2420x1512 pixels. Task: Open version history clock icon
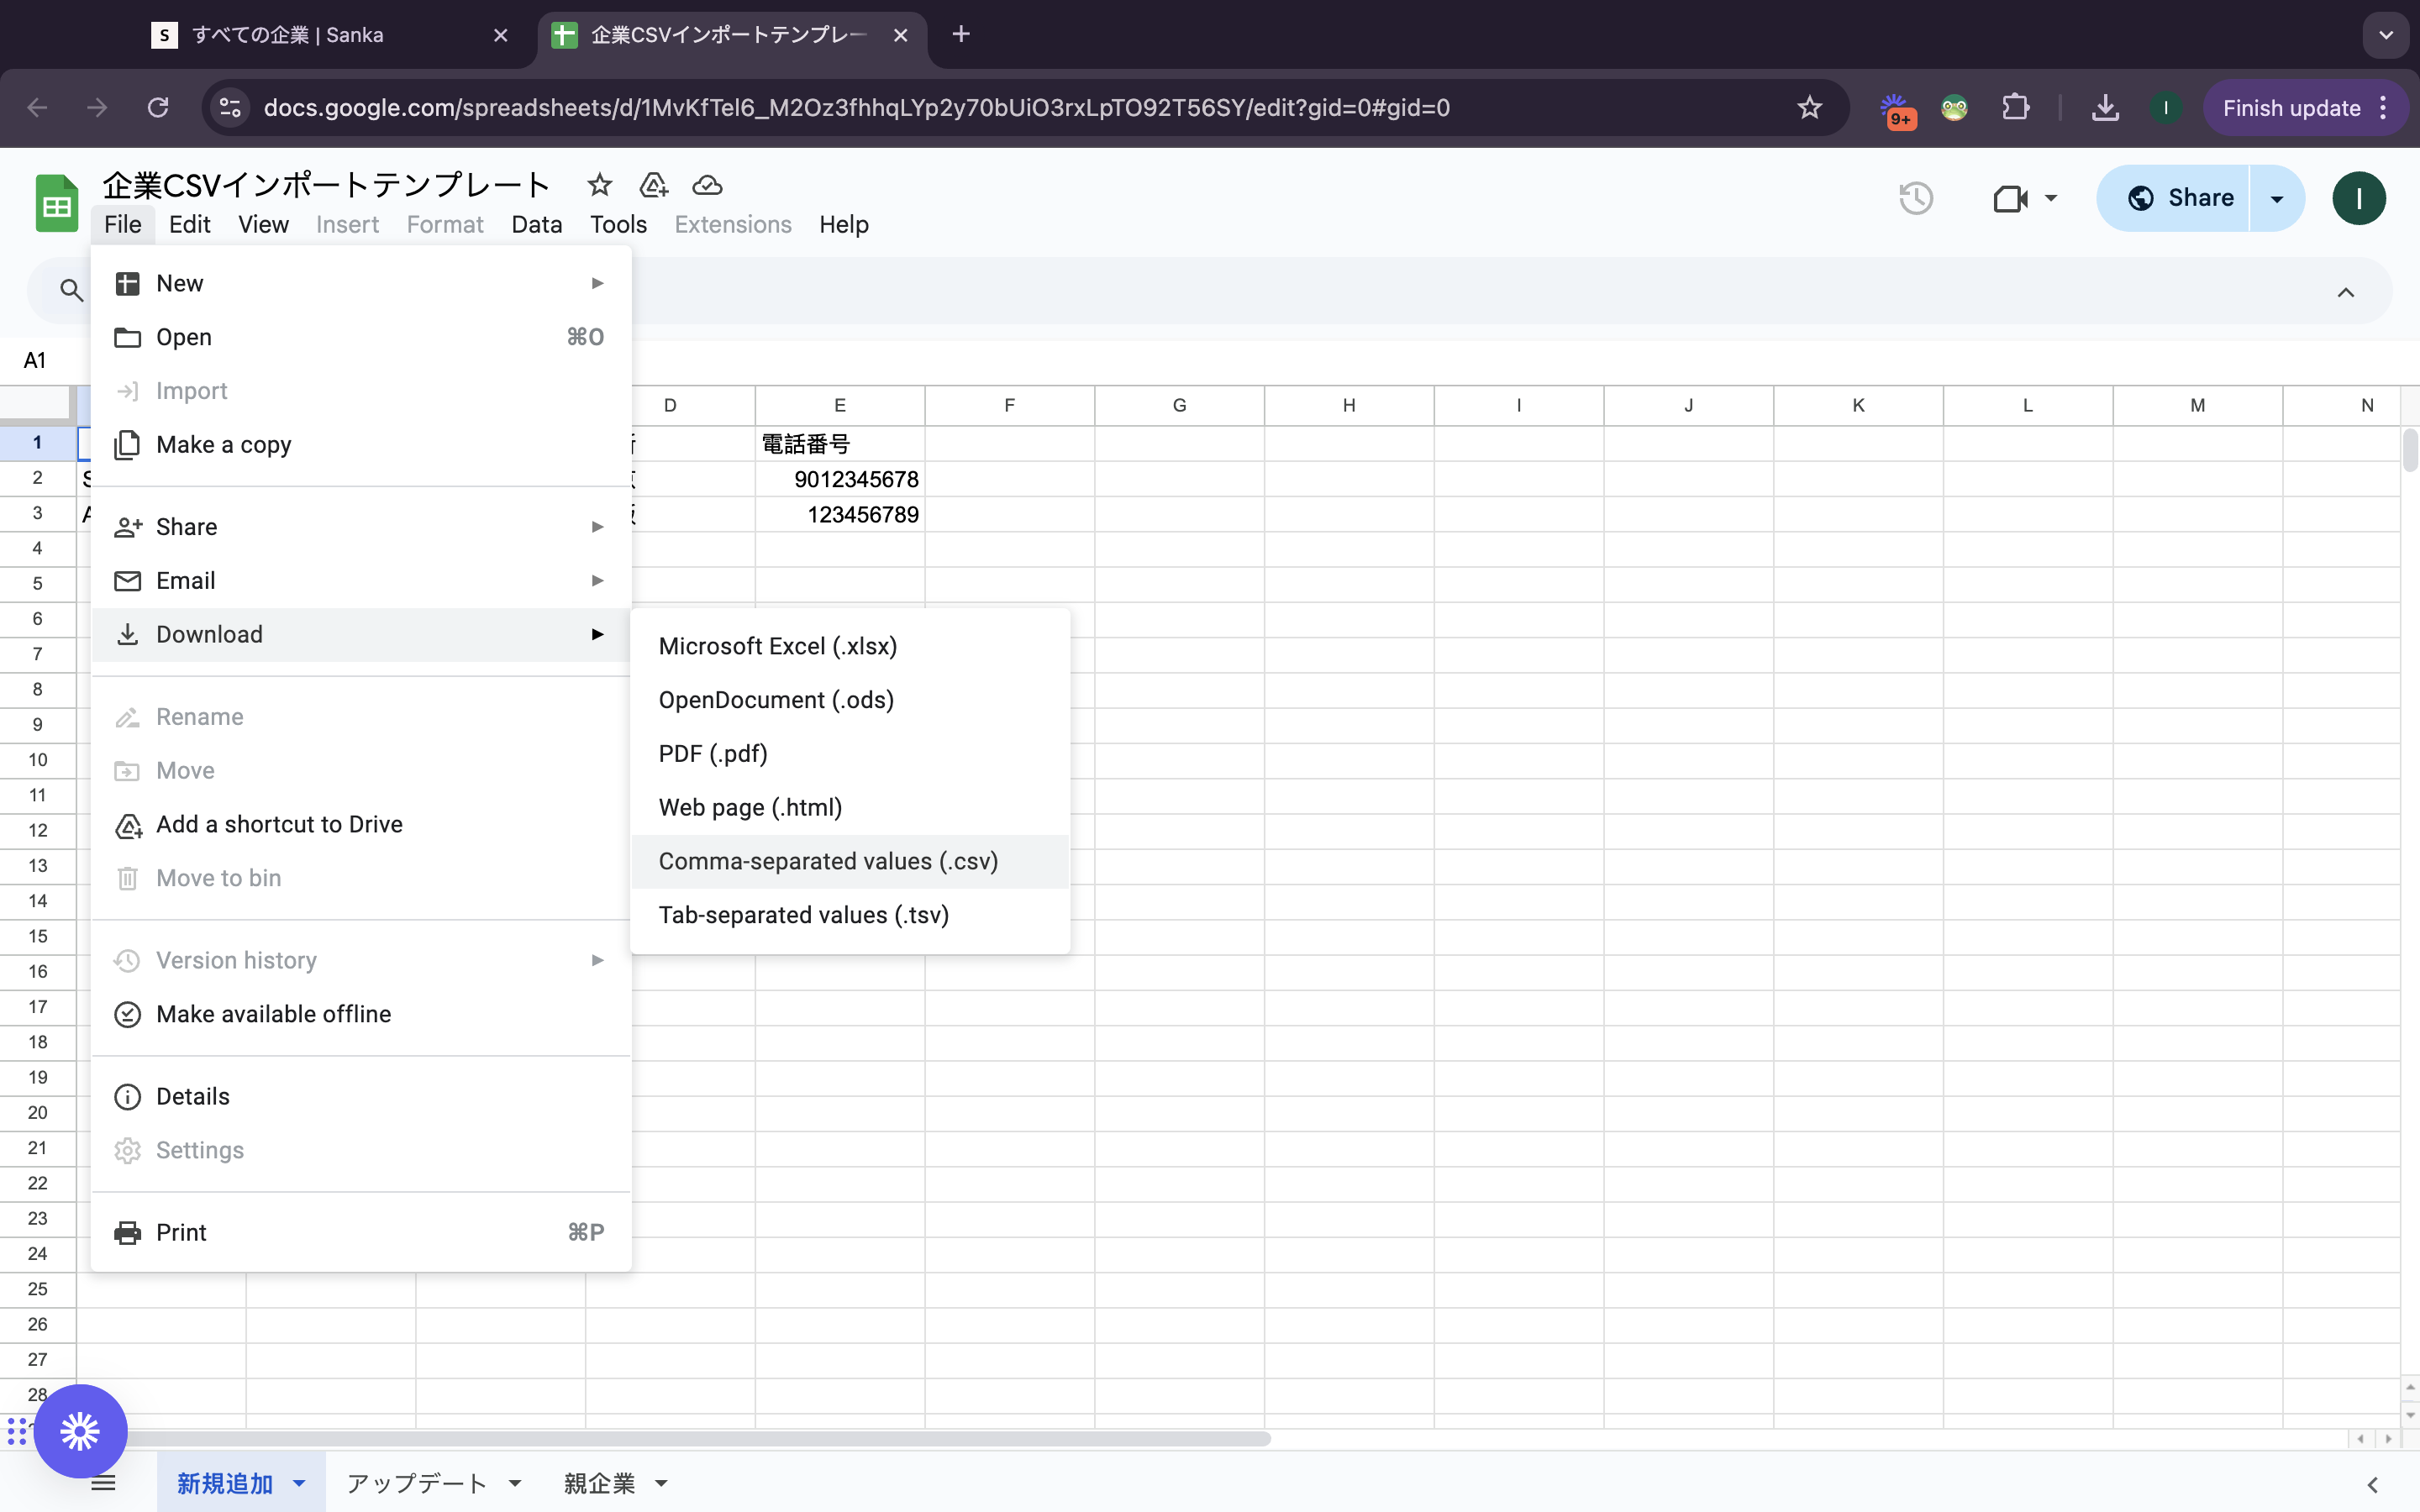click(x=1915, y=198)
